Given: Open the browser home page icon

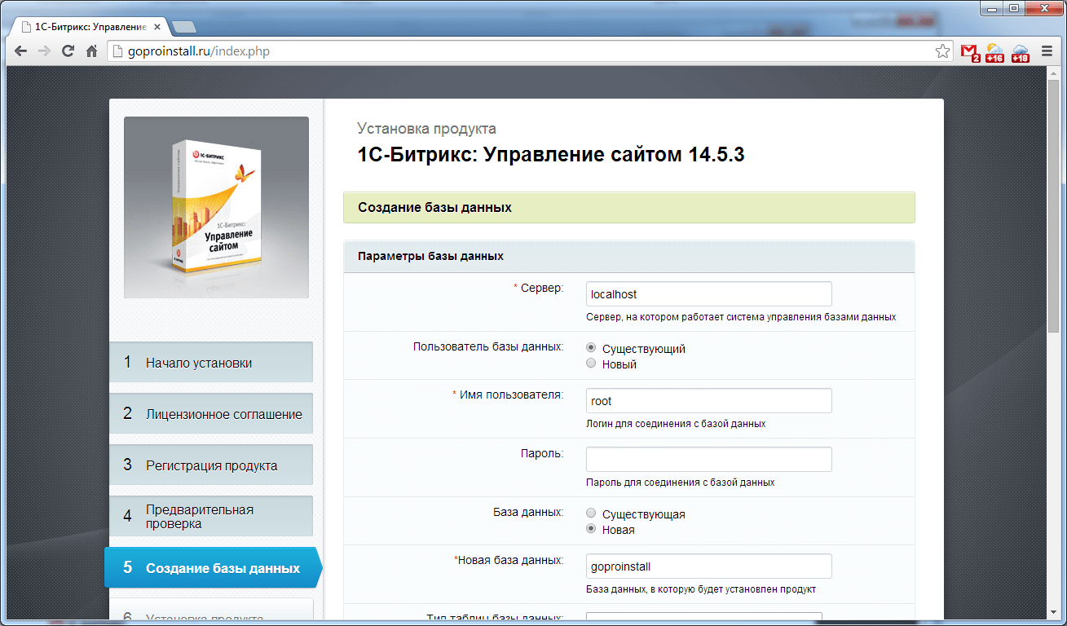Looking at the screenshot, I should tap(92, 51).
